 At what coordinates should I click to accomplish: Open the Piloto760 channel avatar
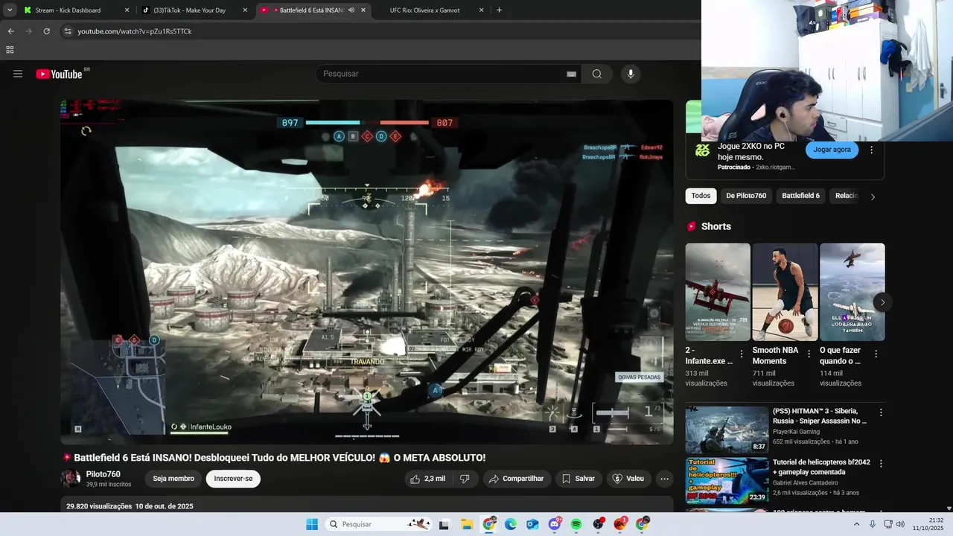[71, 478]
